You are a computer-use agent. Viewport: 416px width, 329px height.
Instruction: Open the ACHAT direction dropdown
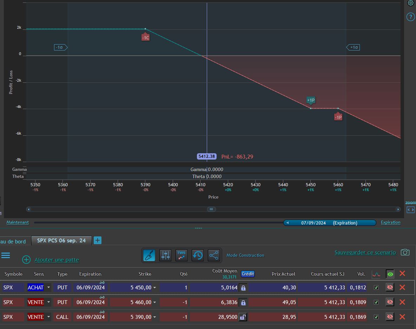48,287
